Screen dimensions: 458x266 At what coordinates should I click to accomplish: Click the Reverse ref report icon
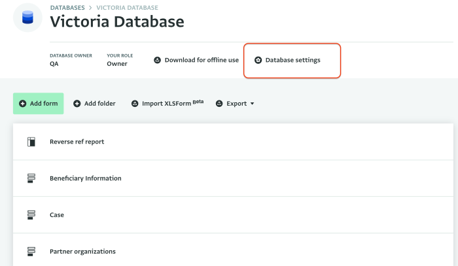click(31, 141)
